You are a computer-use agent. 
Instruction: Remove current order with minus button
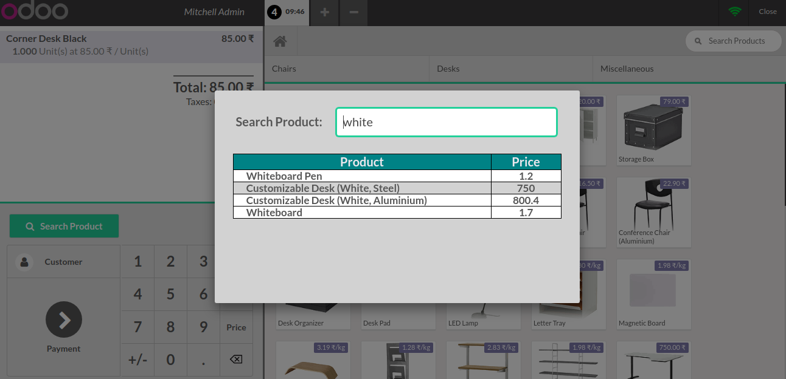tap(354, 12)
